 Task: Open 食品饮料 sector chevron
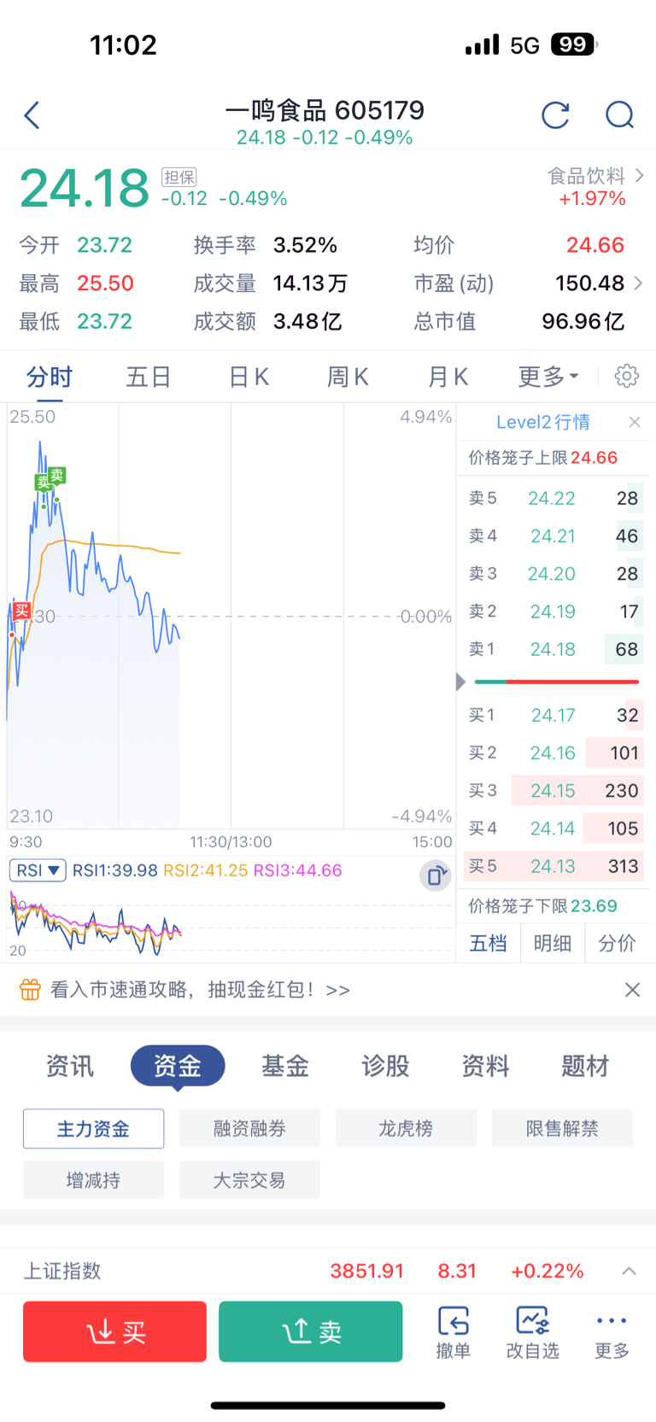(640, 176)
